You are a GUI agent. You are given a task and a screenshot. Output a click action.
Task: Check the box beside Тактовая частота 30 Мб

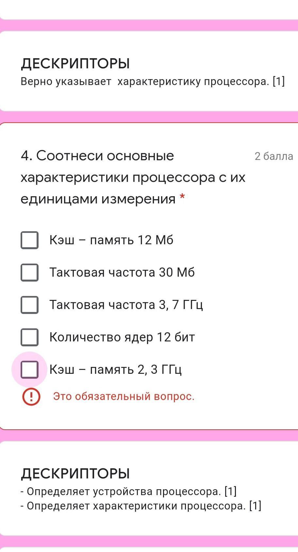[x=29, y=272]
